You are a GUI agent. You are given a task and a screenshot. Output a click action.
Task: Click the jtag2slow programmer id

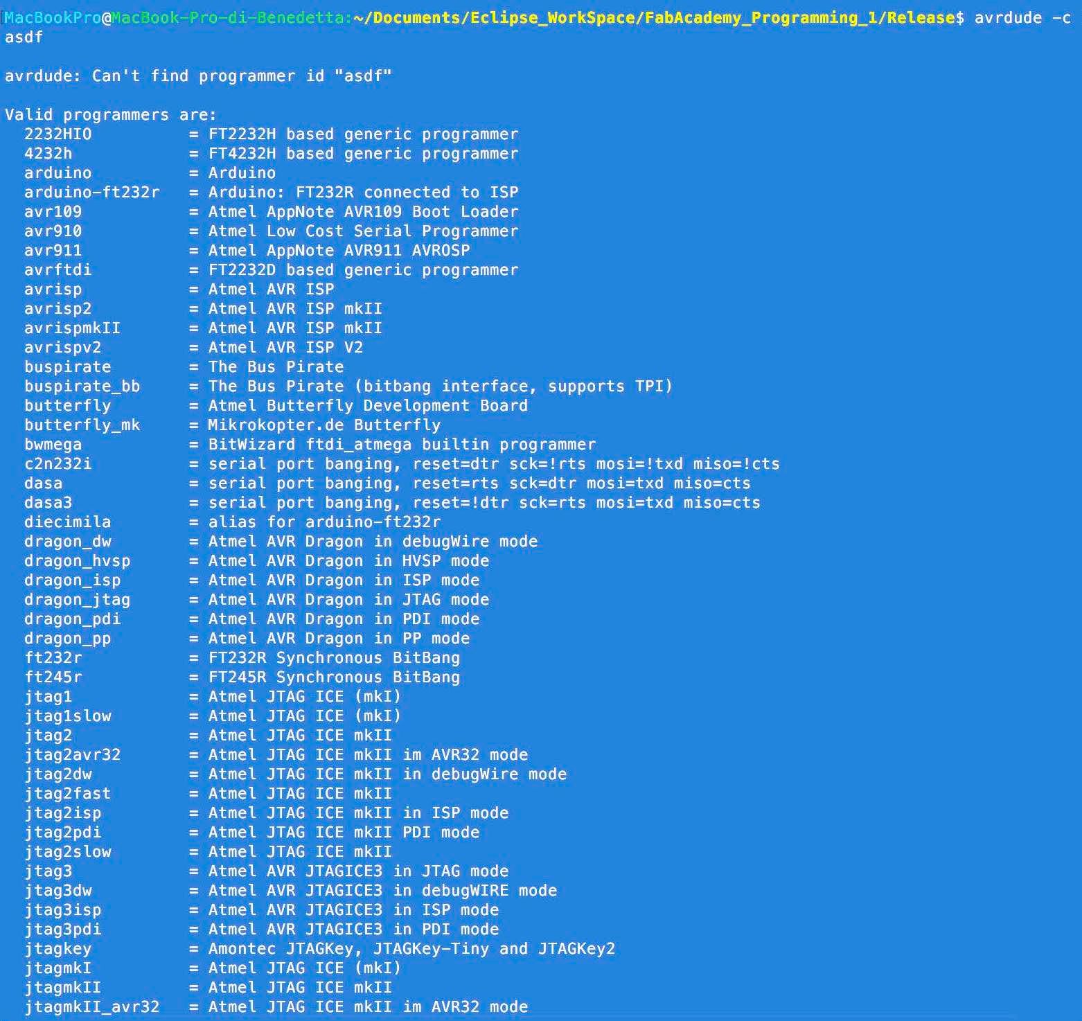click(67, 852)
